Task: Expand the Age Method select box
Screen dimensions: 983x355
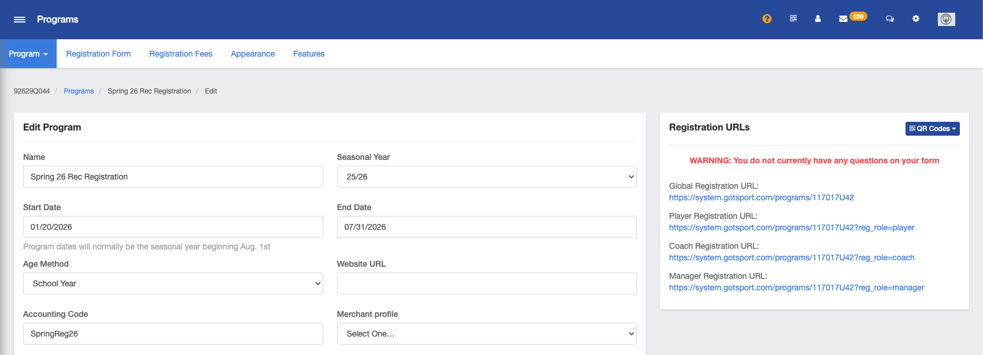Action: click(173, 283)
